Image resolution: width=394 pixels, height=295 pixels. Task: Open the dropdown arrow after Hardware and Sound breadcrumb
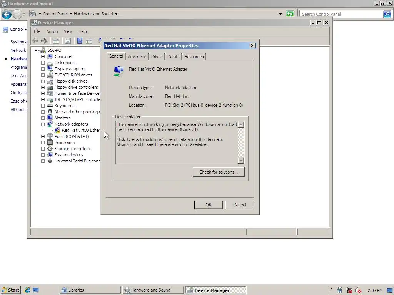pyautogui.click(x=116, y=14)
